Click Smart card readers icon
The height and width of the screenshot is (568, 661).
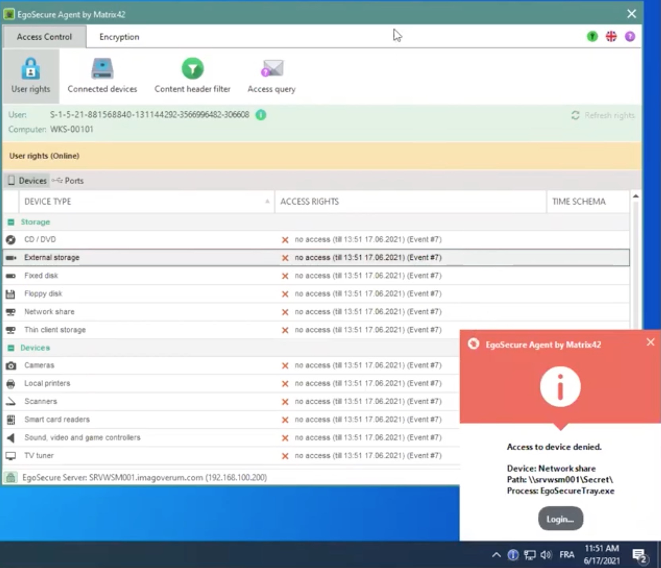coord(11,419)
